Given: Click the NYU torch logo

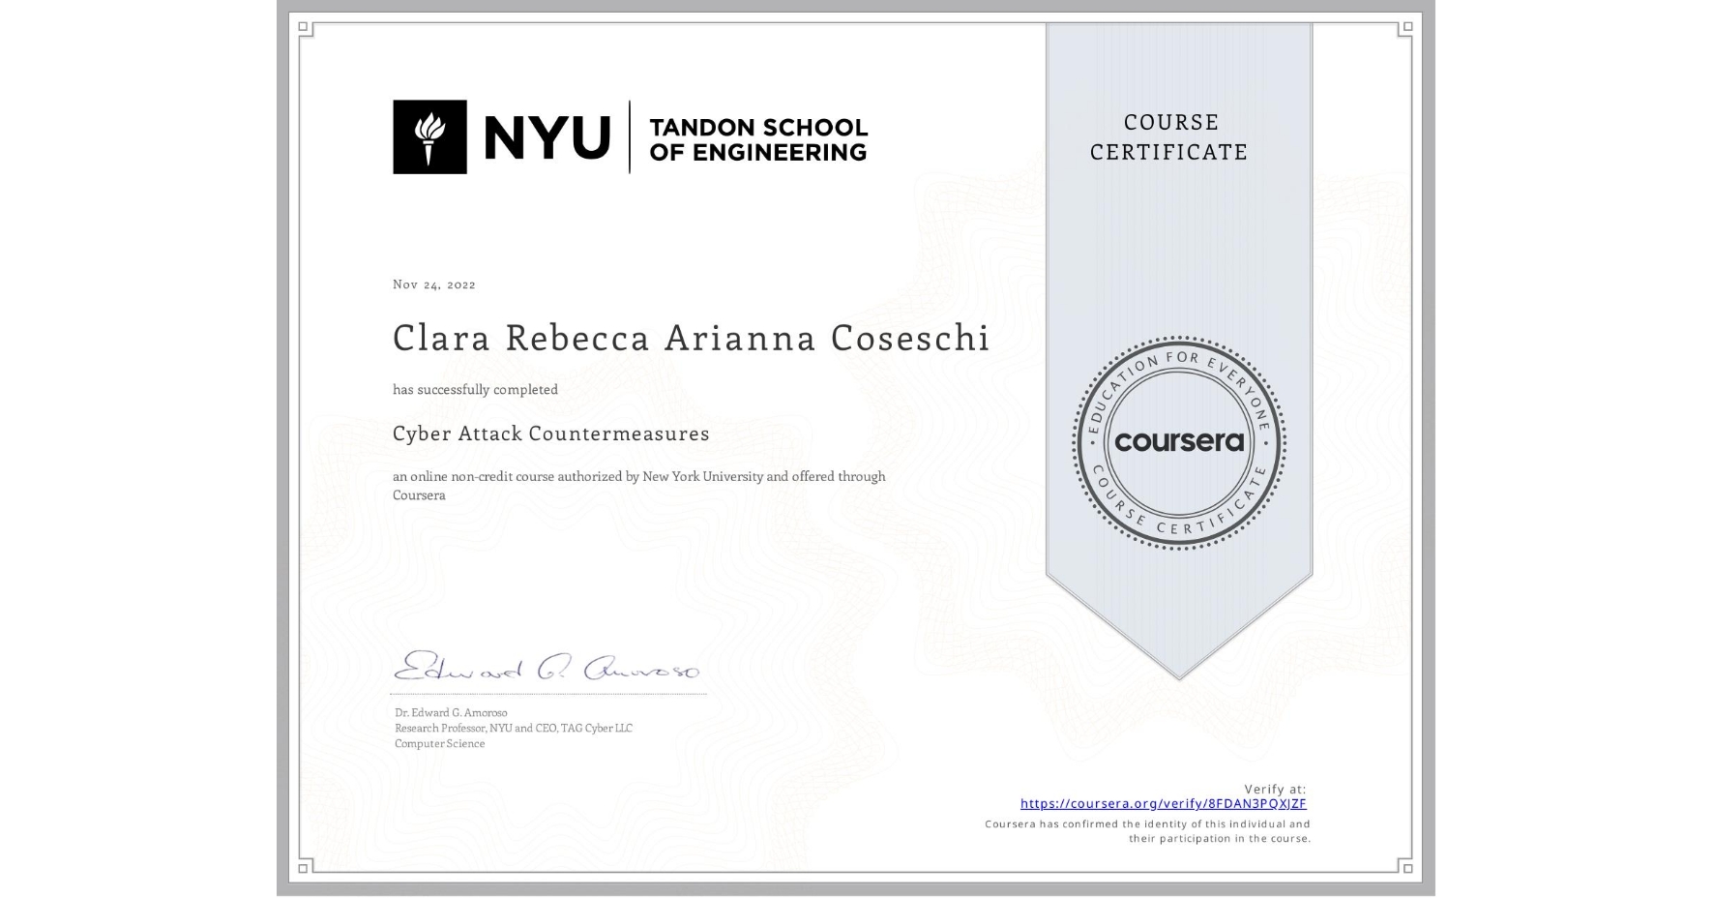Looking at the screenshot, I should point(428,135).
